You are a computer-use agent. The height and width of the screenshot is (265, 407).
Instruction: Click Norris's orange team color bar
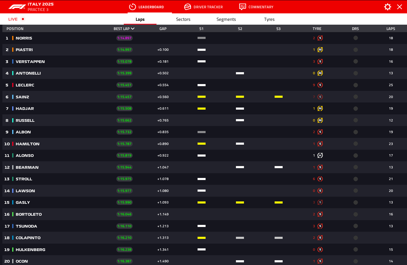click(x=13, y=38)
